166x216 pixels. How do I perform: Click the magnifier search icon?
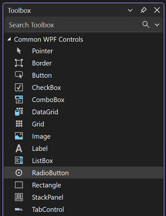[x=146, y=24]
